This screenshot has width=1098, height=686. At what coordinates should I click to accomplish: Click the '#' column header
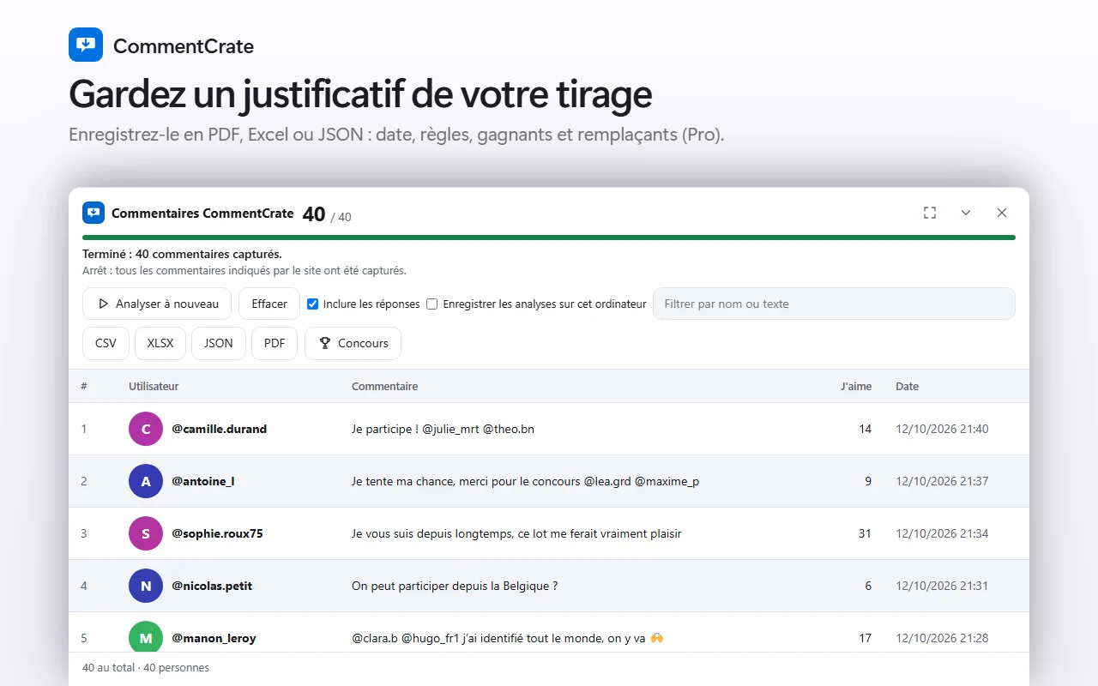[x=84, y=387]
